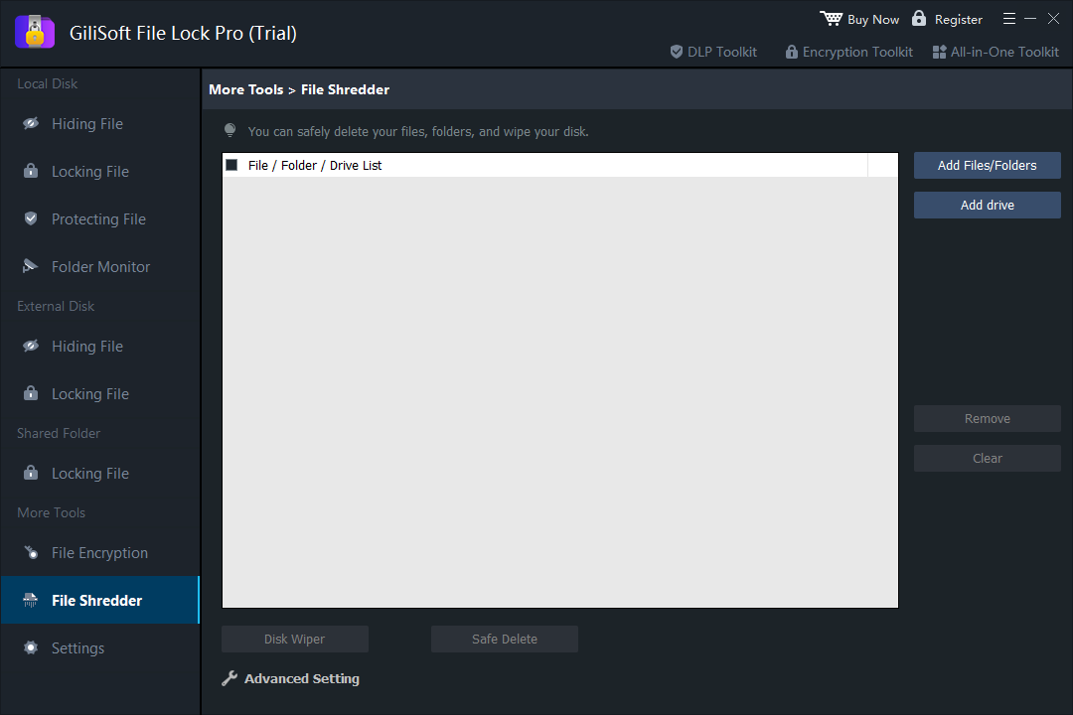Click the Add drive button
This screenshot has width=1073, height=715.
[x=987, y=206]
